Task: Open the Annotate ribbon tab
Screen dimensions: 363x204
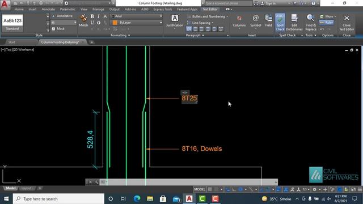Action: coord(48,9)
